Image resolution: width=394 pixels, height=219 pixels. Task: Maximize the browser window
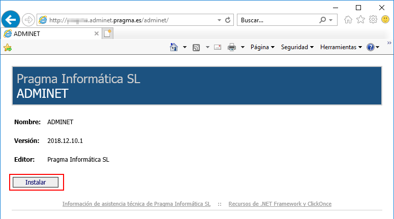[358, 8]
